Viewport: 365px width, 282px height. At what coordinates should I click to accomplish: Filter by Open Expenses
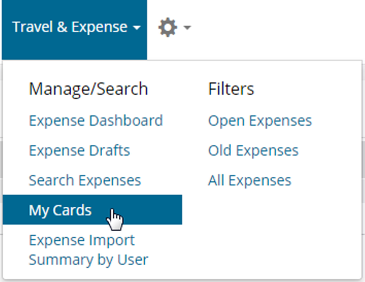point(260,121)
